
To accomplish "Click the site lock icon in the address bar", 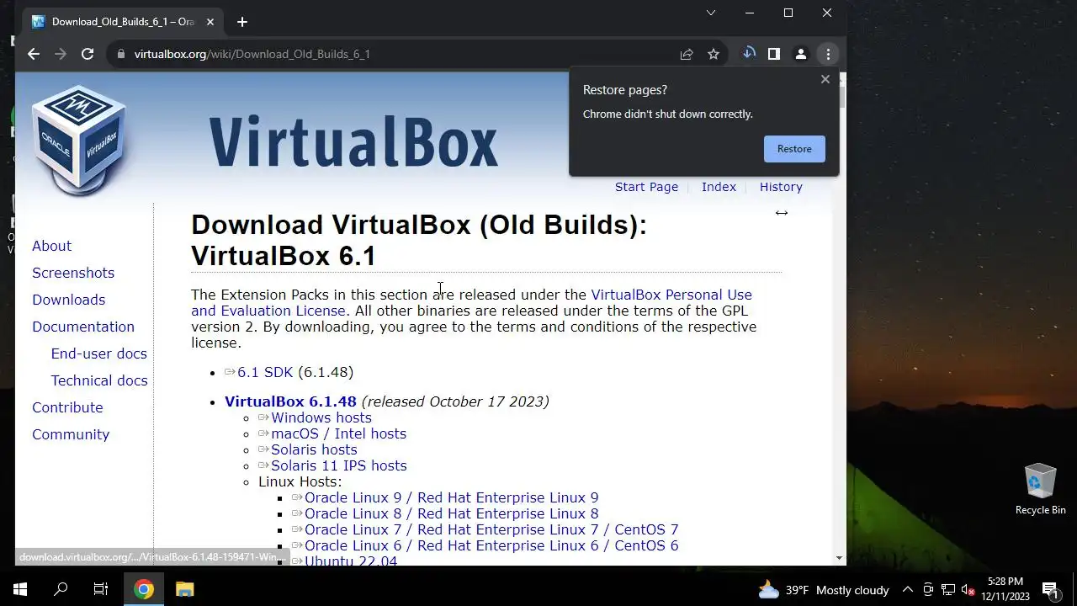I will coord(121,54).
